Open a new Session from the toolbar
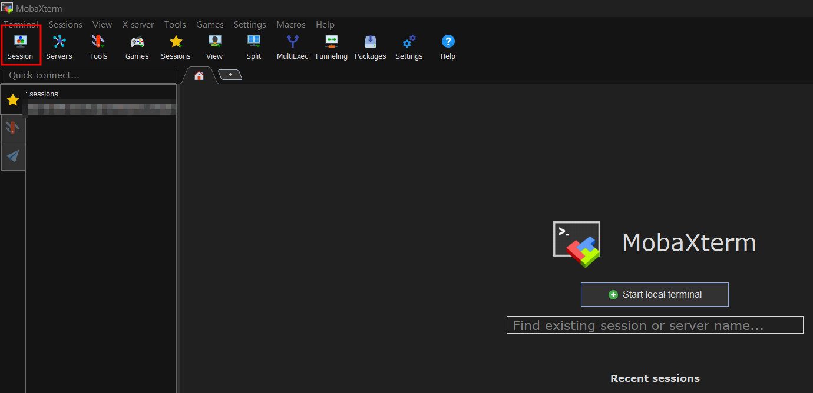The width and height of the screenshot is (813, 393). (x=21, y=47)
